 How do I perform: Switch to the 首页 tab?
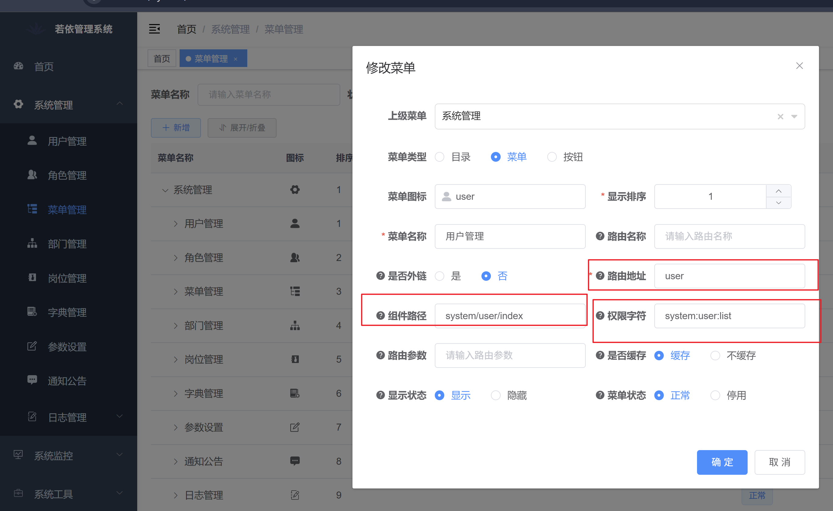click(x=162, y=58)
